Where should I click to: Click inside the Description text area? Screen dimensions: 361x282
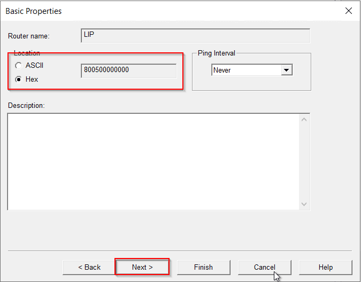(x=152, y=161)
